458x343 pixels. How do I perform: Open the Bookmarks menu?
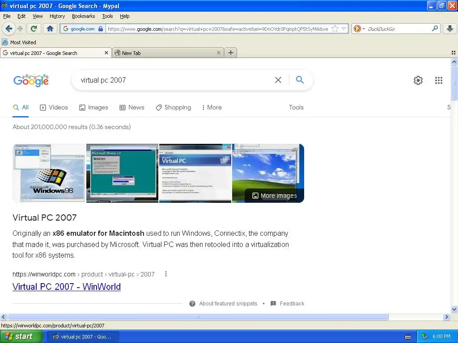(84, 16)
